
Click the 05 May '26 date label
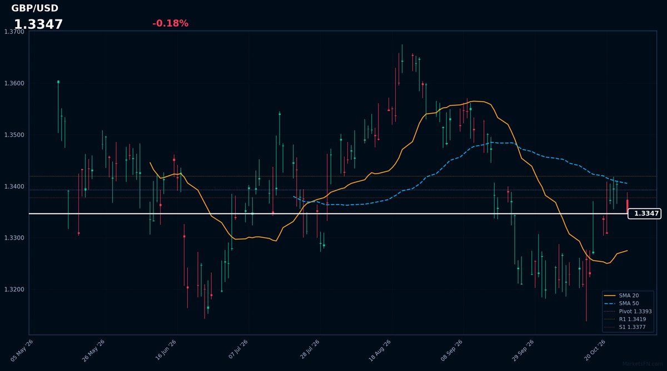click(x=22, y=350)
